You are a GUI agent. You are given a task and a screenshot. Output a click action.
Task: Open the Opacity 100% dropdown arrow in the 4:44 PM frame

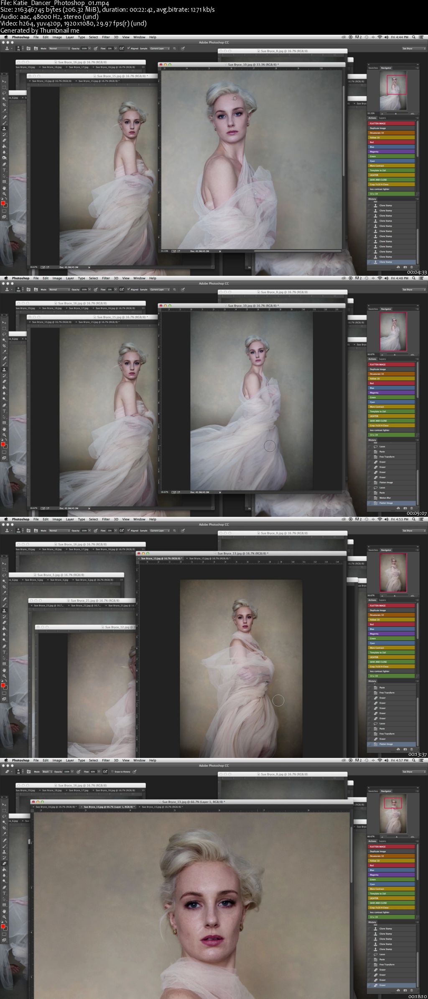click(x=89, y=48)
